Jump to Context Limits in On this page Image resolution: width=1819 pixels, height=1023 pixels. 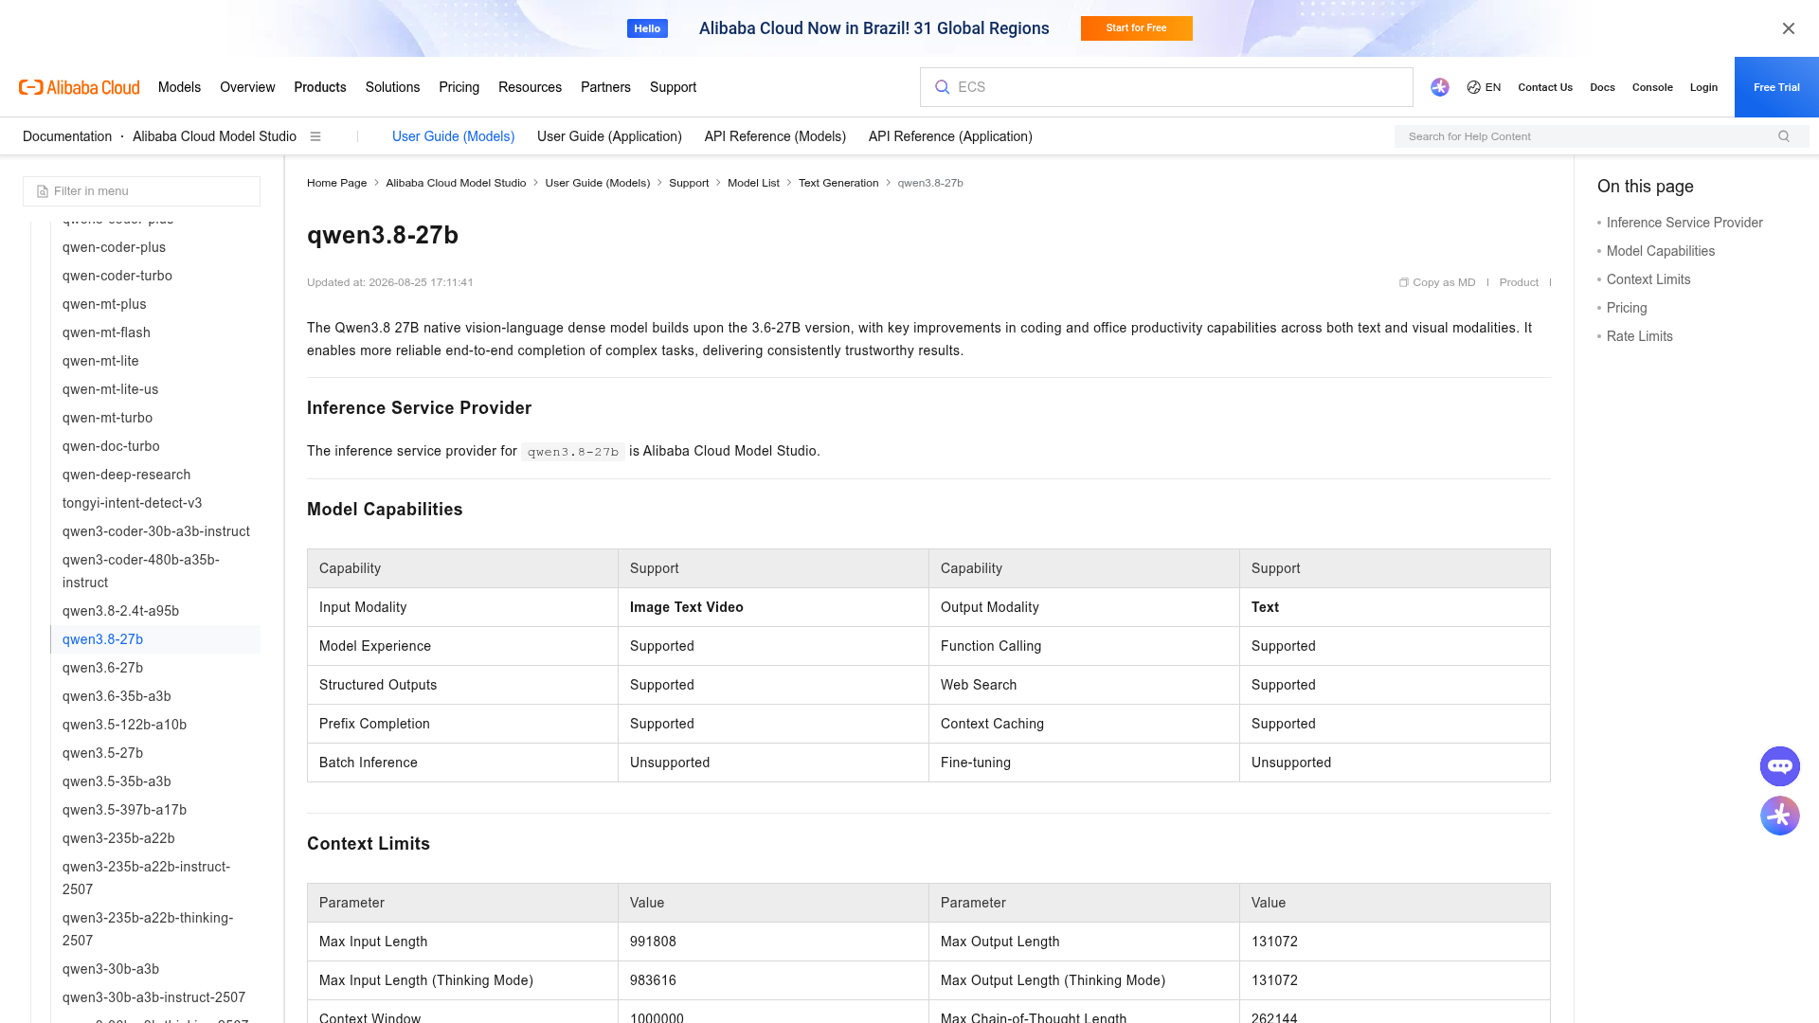[1648, 279]
